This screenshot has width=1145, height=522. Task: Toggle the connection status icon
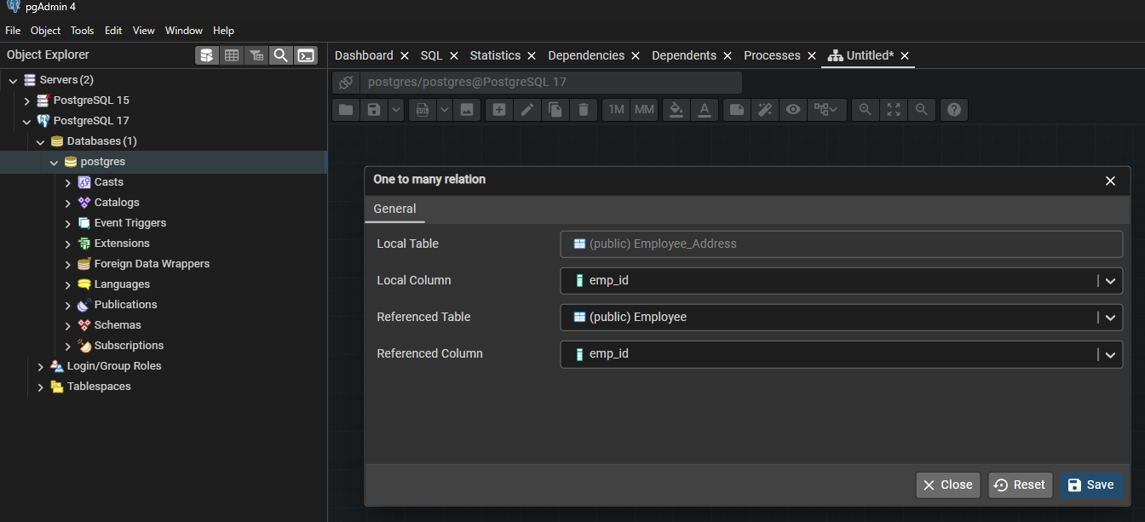pos(346,83)
